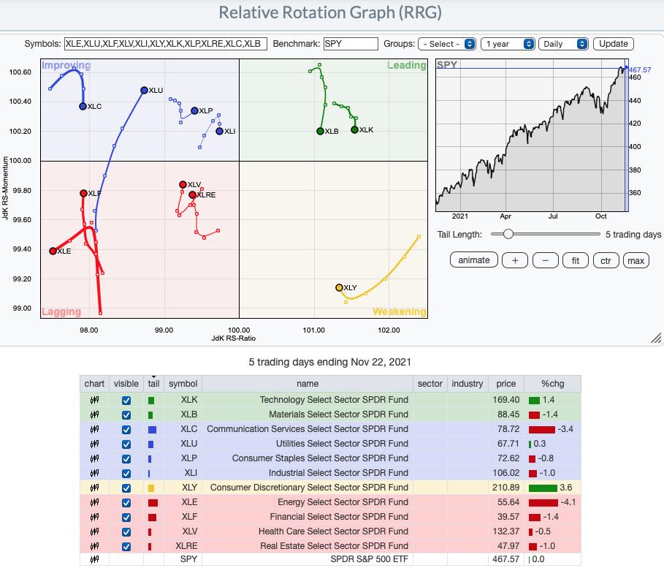
Task: Click the XLK green tail swatch
Action: click(151, 400)
